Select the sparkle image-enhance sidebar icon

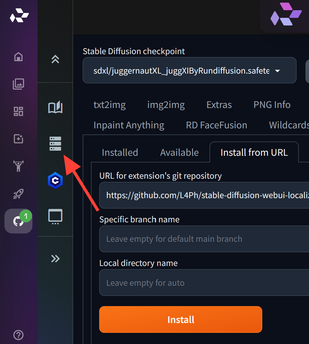coord(18,139)
